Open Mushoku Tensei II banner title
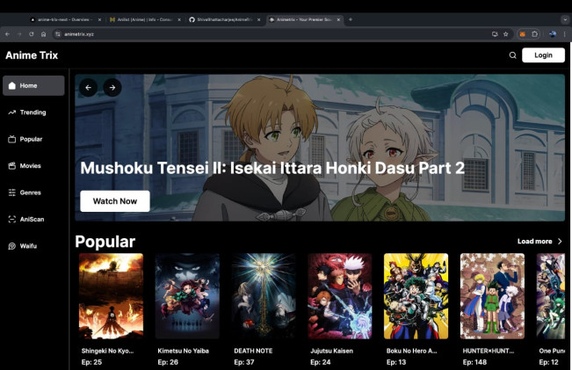The height and width of the screenshot is (370, 572). point(272,168)
